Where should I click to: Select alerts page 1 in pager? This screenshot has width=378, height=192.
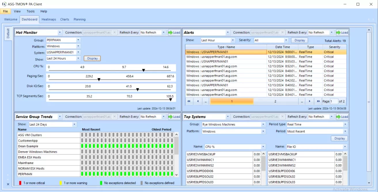(232, 101)
